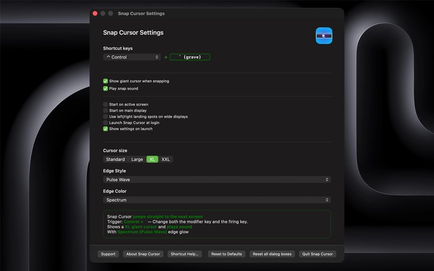Select Standard cursor size
This screenshot has height=271, width=434.
coord(116,159)
